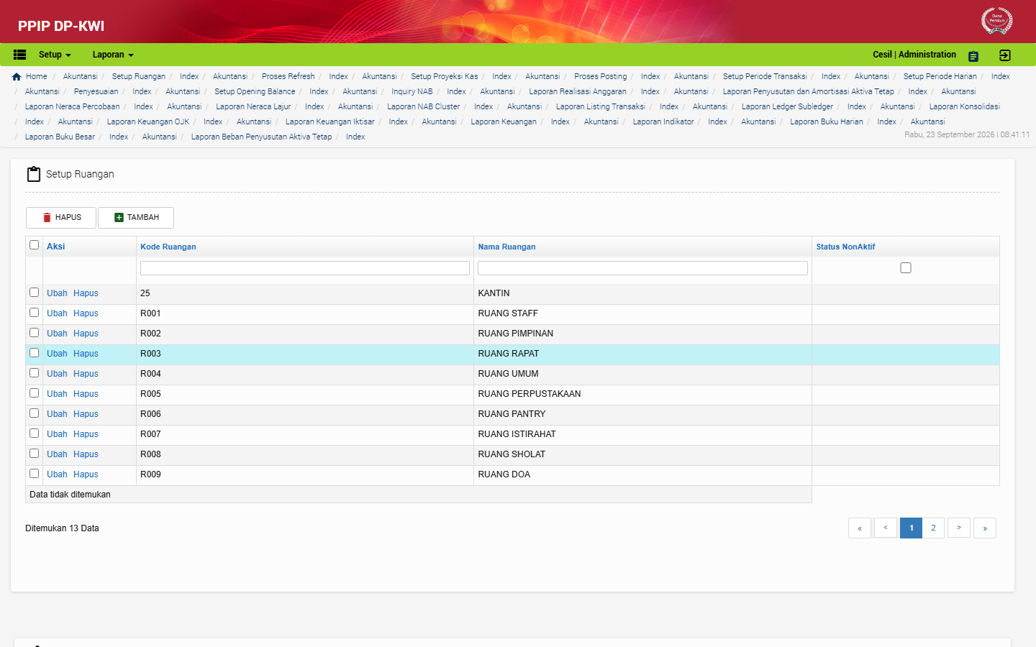Go to pagination page 2

(933, 528)
